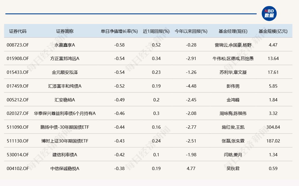Click the 今年以来回报(%) column header
Image resolution: width=299 pixels, height=186 pixels.
point(191,31)
